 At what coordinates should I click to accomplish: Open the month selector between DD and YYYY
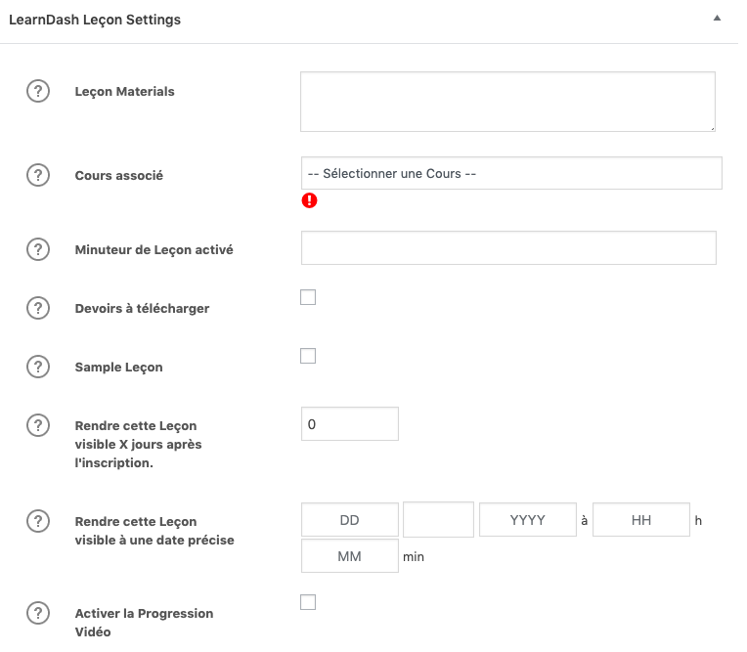pyautogui.click(x=438, y=520)
